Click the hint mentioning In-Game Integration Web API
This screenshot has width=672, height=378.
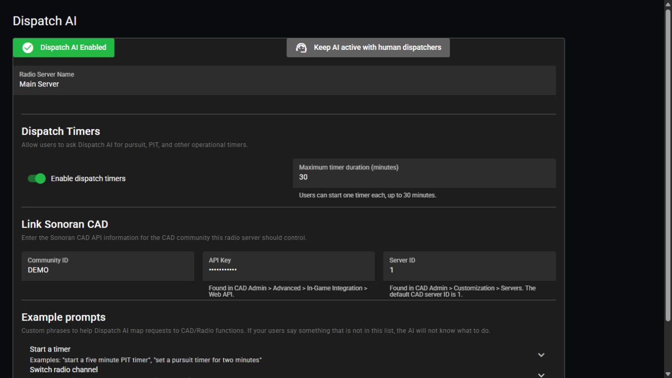click(x=288, y=291)
